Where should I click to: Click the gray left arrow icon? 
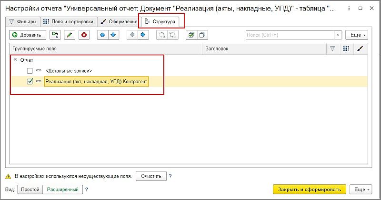(x=132, y=35)
